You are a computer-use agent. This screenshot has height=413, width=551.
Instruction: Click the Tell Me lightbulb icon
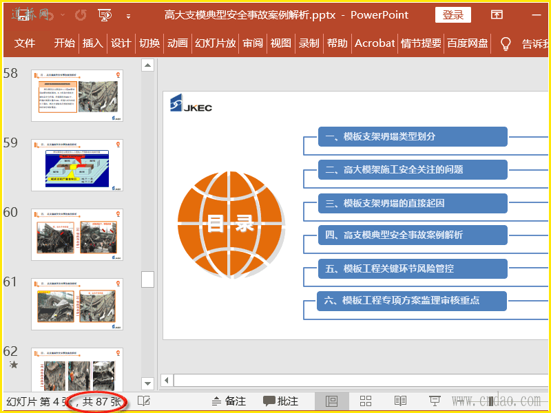point(505,44)
